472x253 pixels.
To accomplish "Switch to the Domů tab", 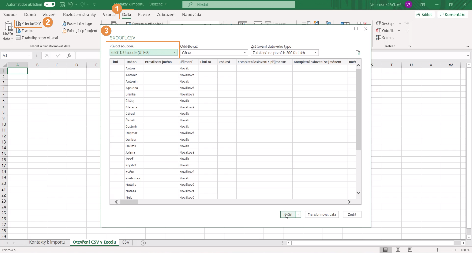I will tap(30, 15).
